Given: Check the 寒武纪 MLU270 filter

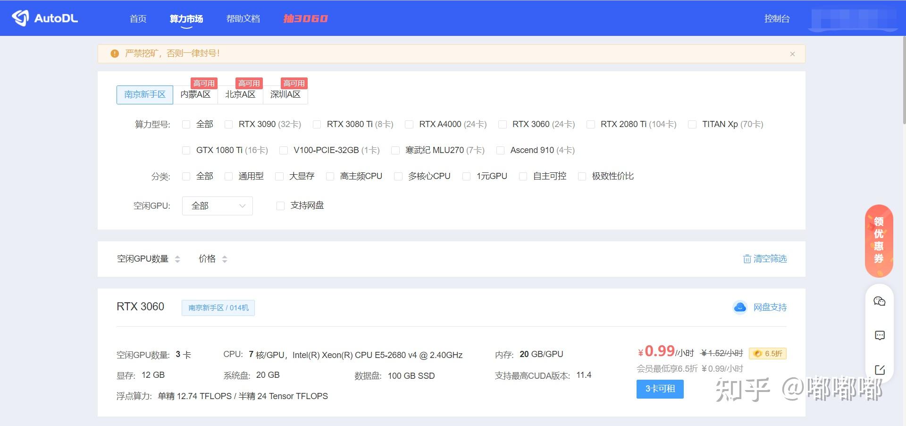Looking at the screenshot, I should click(395, 150).
